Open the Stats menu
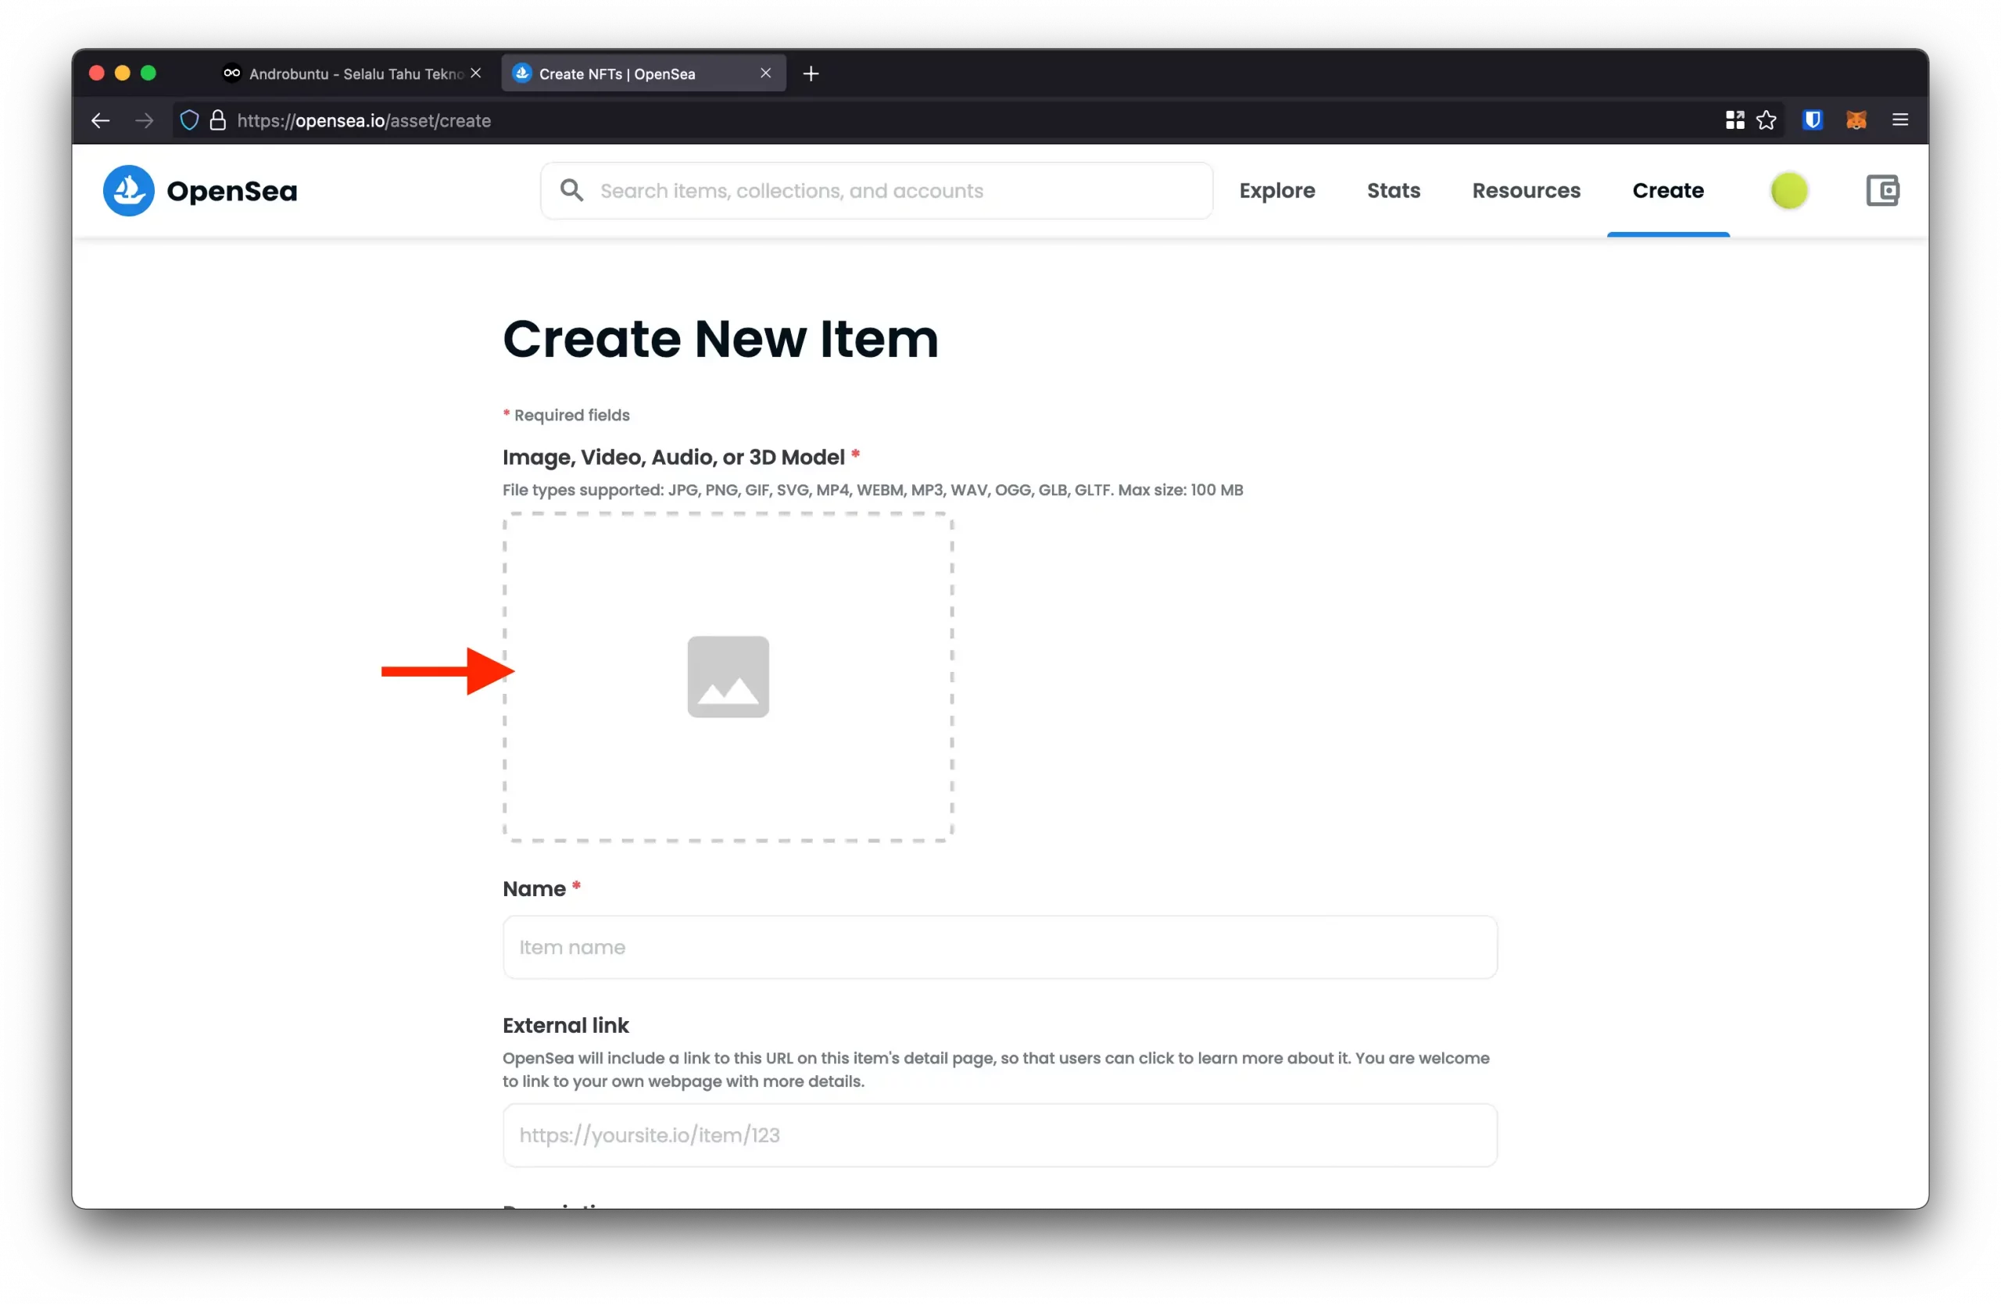This screenshot has height=1304, width=2001. tap(1393, 191)
